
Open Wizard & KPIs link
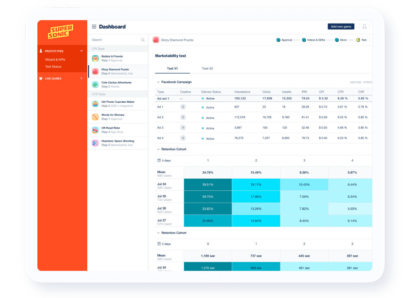point(55,60)
